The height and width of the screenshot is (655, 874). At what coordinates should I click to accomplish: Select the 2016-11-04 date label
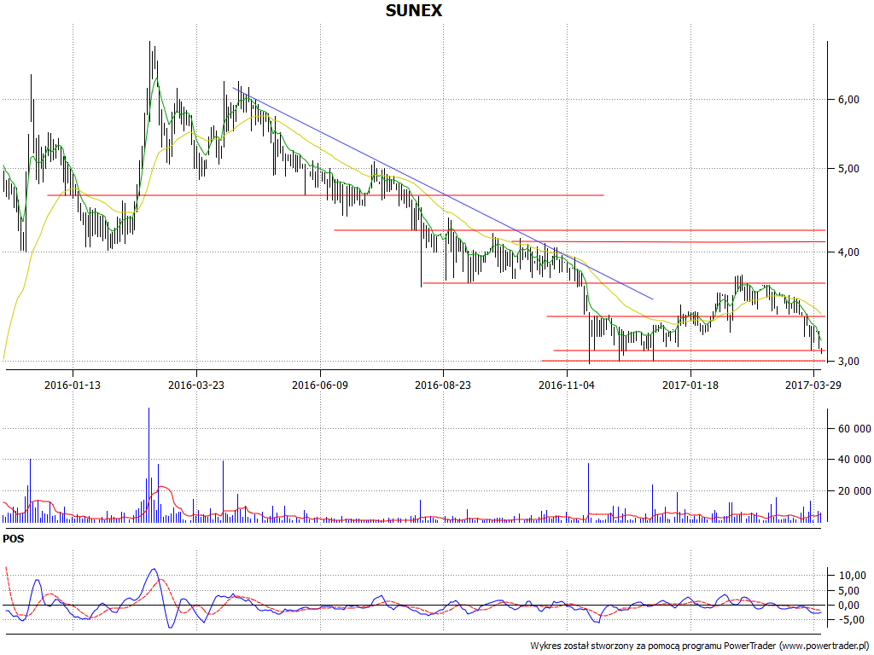point(567,385)
